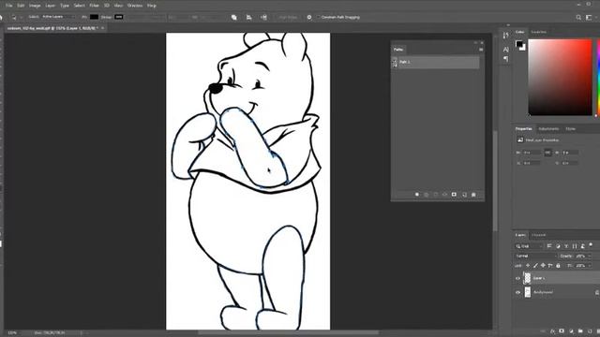This screenshot has width=600, height=337.
Task: Stroke path with brush button
Action: tap(427, 195)
